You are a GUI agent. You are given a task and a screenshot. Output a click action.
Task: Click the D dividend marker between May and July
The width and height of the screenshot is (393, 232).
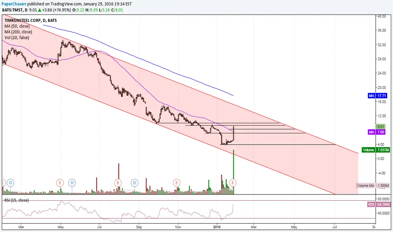coord(72,183)
